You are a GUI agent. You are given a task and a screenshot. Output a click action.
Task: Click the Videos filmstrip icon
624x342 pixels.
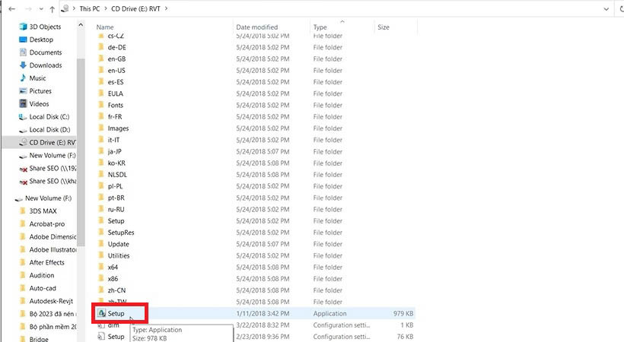(23, 104)
